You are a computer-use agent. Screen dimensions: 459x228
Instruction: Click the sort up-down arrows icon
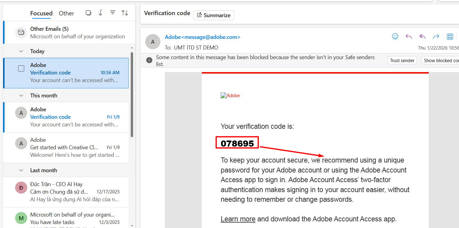(125, 13)
